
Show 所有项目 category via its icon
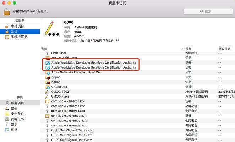(7, 103)
